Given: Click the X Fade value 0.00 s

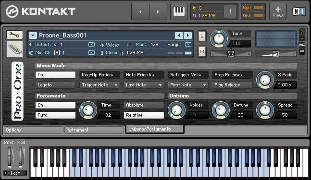Looking at the screenshot, I should 285,85.
